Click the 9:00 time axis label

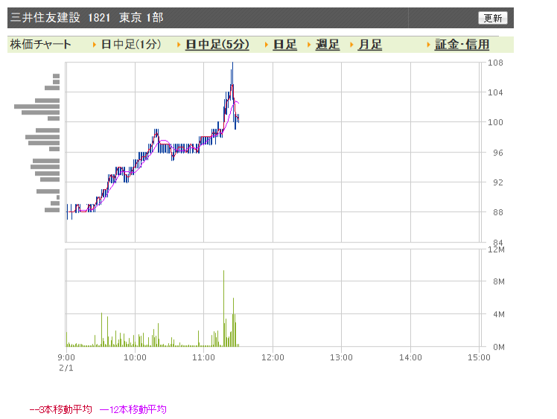point(66,357)
